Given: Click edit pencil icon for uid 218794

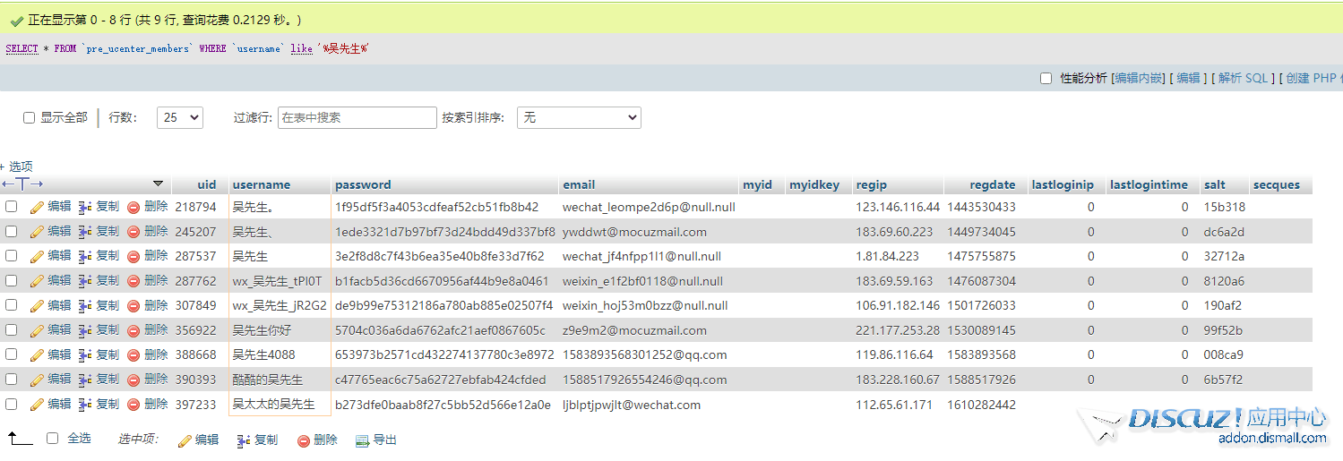Looking at the screenshot, I should tap(37, 207).
